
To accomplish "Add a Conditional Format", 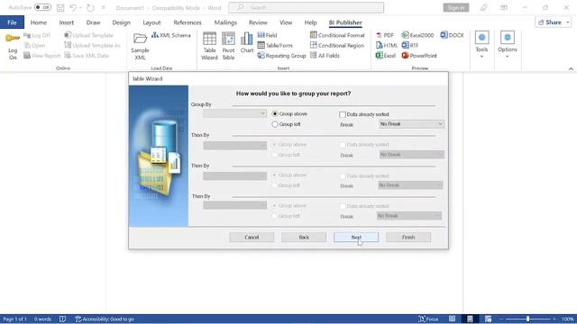I will click(337, 35).
